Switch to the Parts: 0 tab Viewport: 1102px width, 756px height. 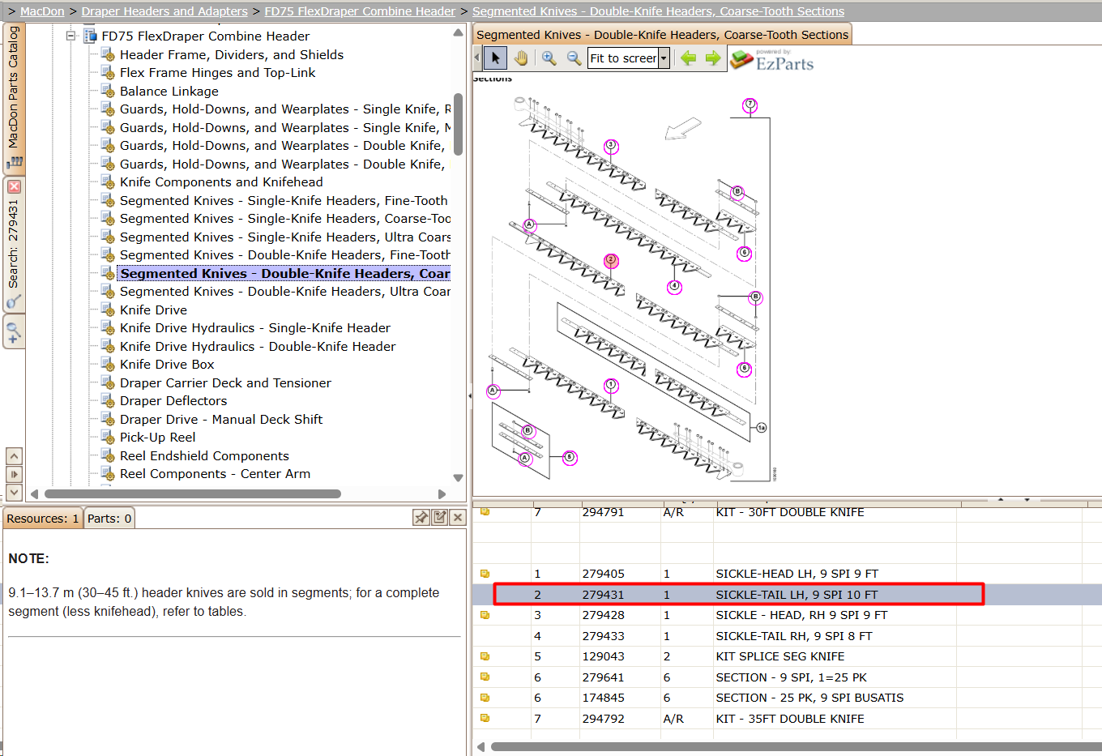109,519
